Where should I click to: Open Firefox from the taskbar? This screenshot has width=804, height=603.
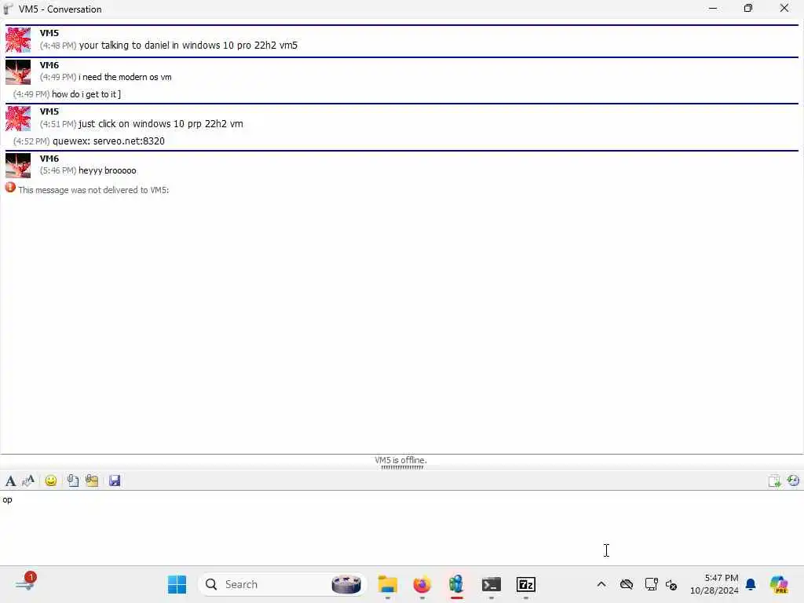click(422, 584)
